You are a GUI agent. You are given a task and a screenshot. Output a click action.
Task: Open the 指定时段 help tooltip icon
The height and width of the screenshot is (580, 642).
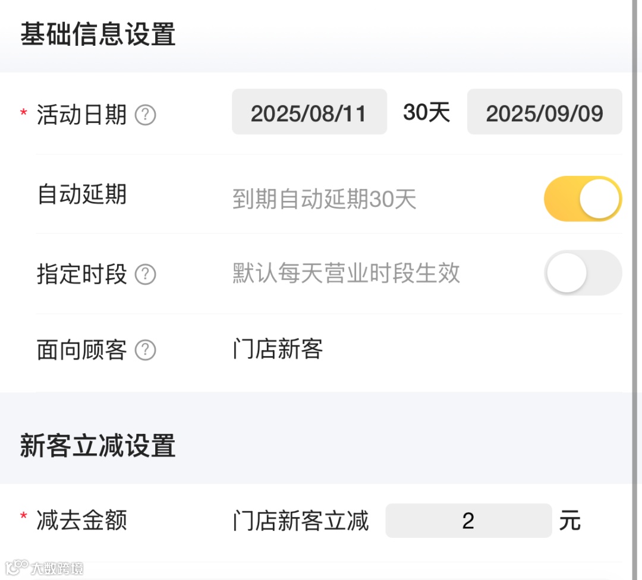[146, 275]
